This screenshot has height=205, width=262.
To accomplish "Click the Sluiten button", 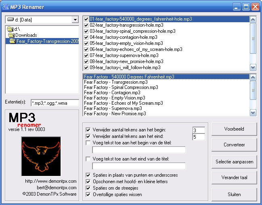I will [x=234, y=194].
